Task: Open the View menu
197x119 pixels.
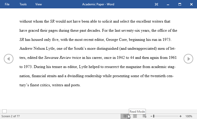Action: [x=39, y=4]
